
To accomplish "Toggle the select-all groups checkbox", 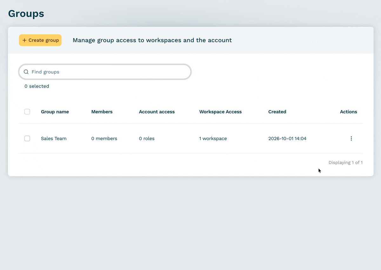I will coord(27,112).
